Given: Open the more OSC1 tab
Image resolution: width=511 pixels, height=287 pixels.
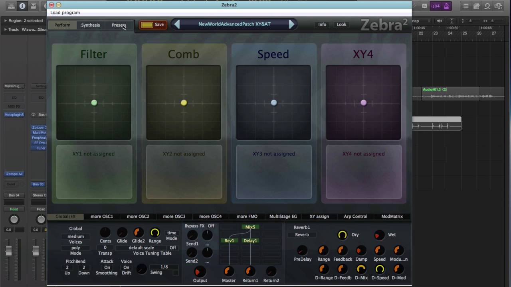Looking at the screenshot, I should [x=102, y=216].
